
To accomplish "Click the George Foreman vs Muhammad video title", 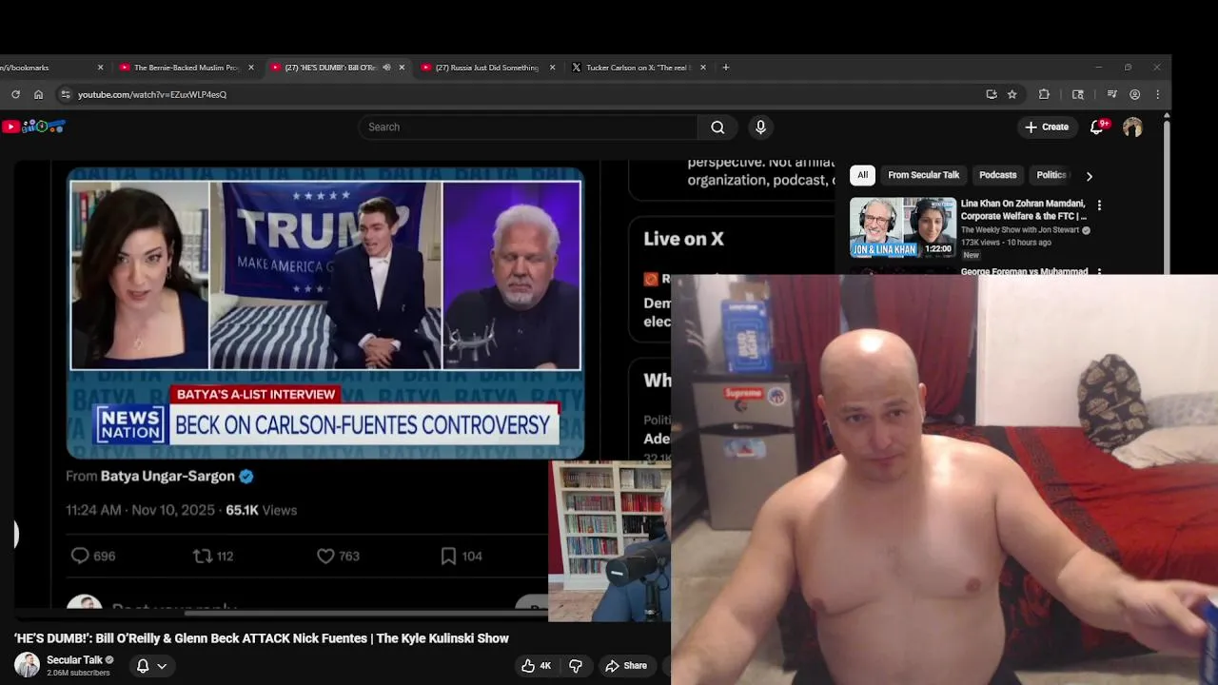I will pyautogui.click(x=1024, y=271).
